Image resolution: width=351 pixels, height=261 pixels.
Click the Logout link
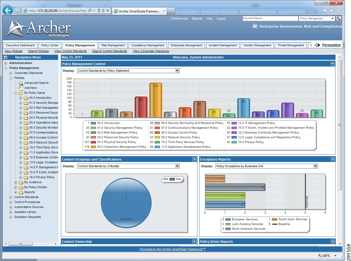pyautogui.click(x=221, y=18)
